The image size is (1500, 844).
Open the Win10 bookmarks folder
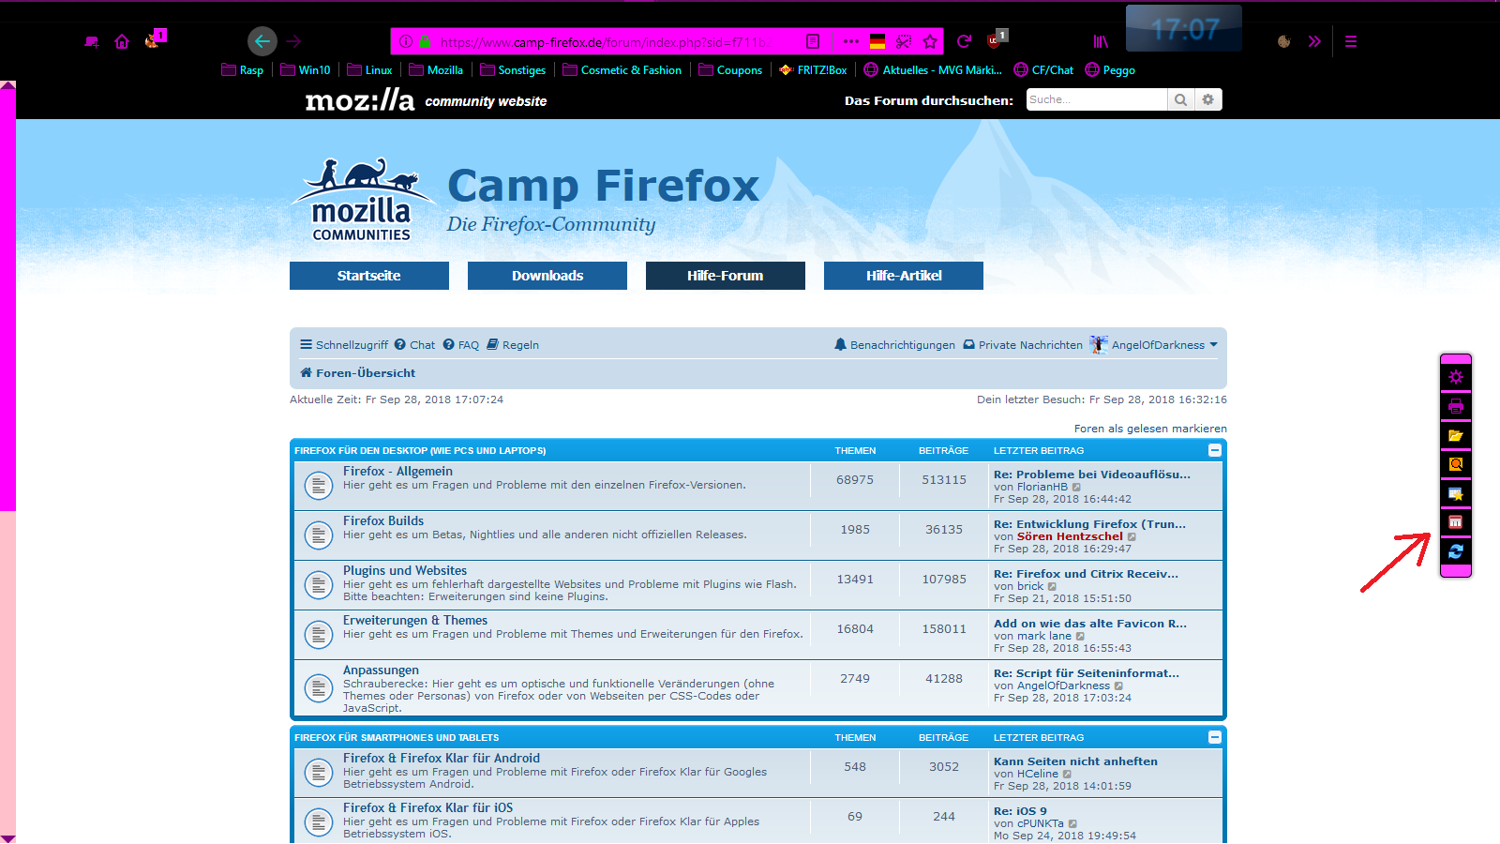coord(306,70)
